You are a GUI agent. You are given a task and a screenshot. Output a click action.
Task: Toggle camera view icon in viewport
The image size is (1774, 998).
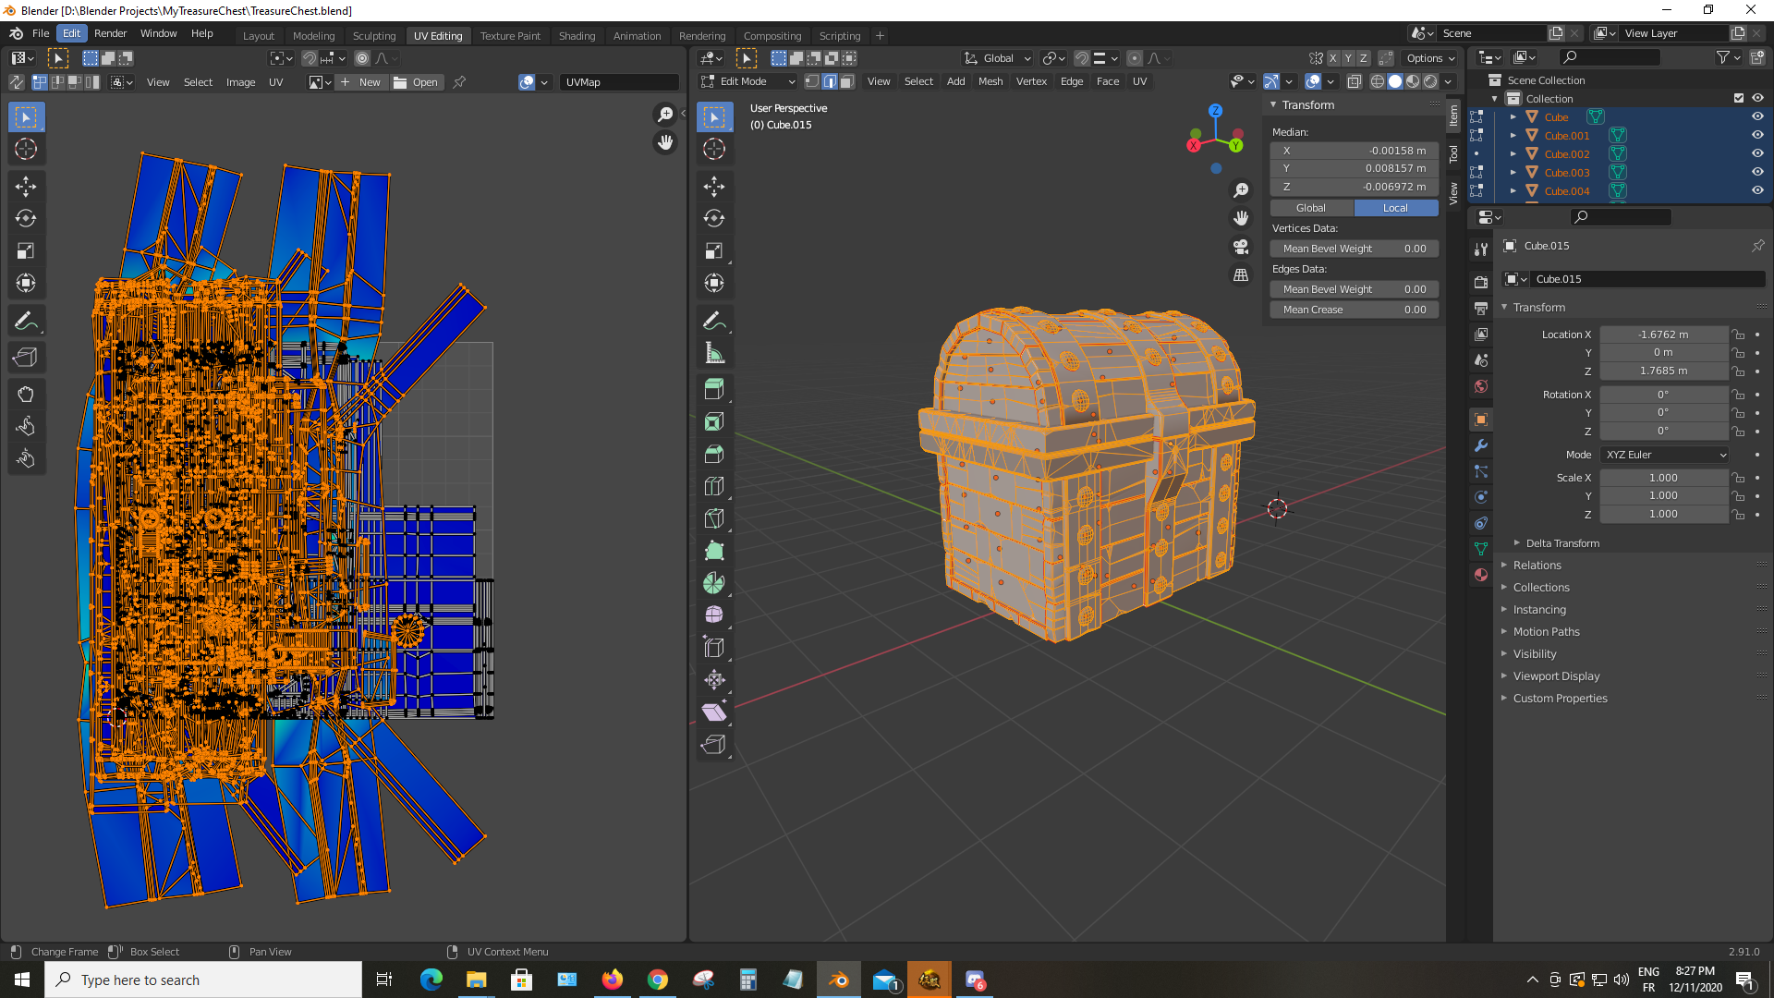pos(1241,247)
